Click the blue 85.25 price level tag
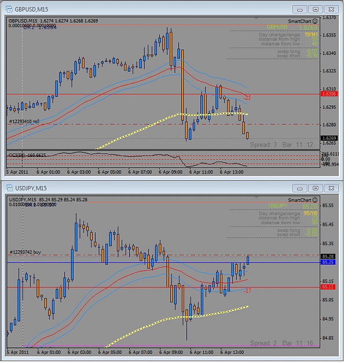Viewport: 344px width, 362px height. [x=328, y=262]
